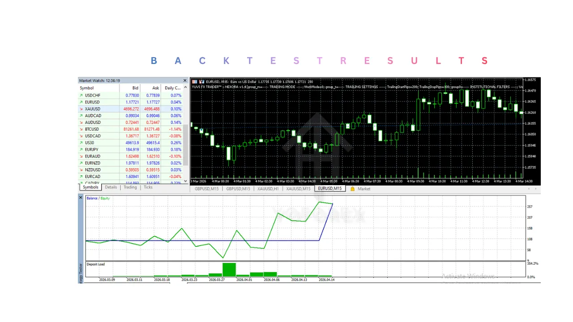Click the Balance legend label in tester graph

(x=92, y=198)
